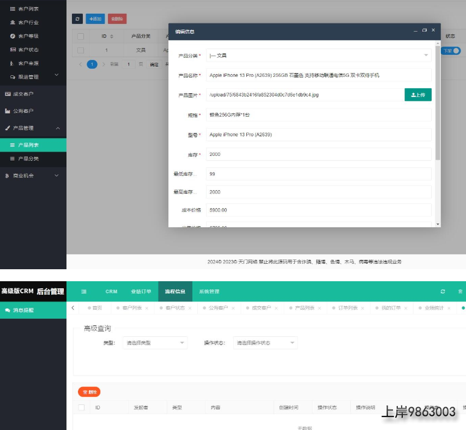Collapse the 产品管理 sidebar group

(58, 128)
